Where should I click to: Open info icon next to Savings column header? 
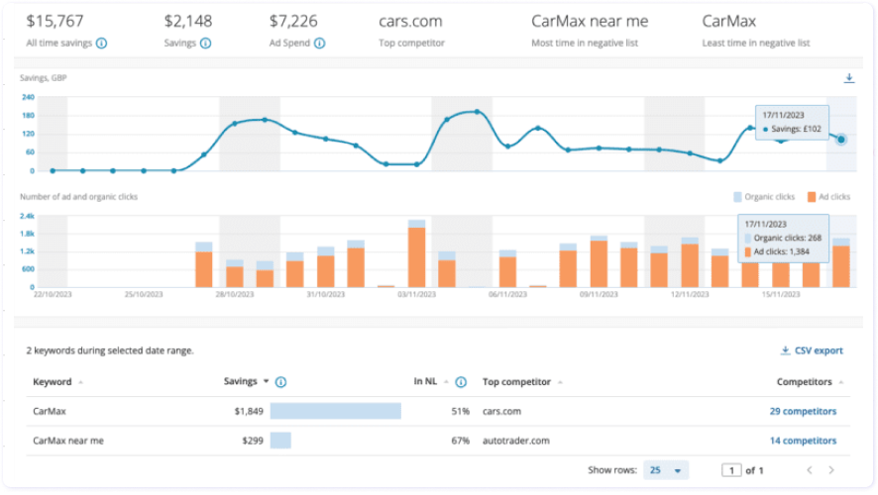point(281,382)
